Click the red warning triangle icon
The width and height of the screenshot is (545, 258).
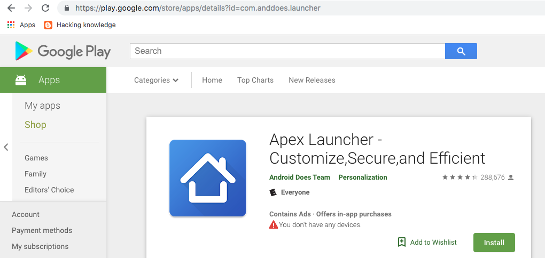pos(274,225)
